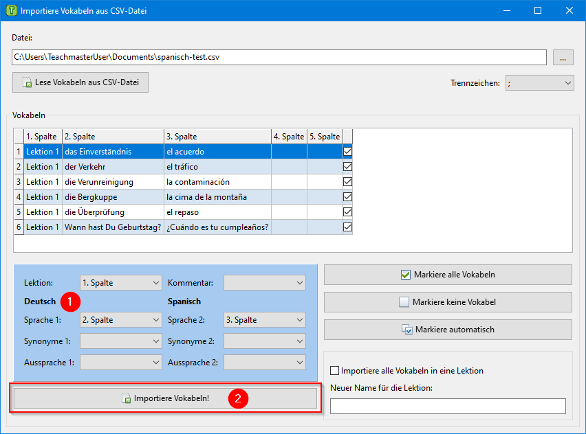Open the Sprache 1 dropdown
The image size is (586, 434).
[x=121, y=320]
